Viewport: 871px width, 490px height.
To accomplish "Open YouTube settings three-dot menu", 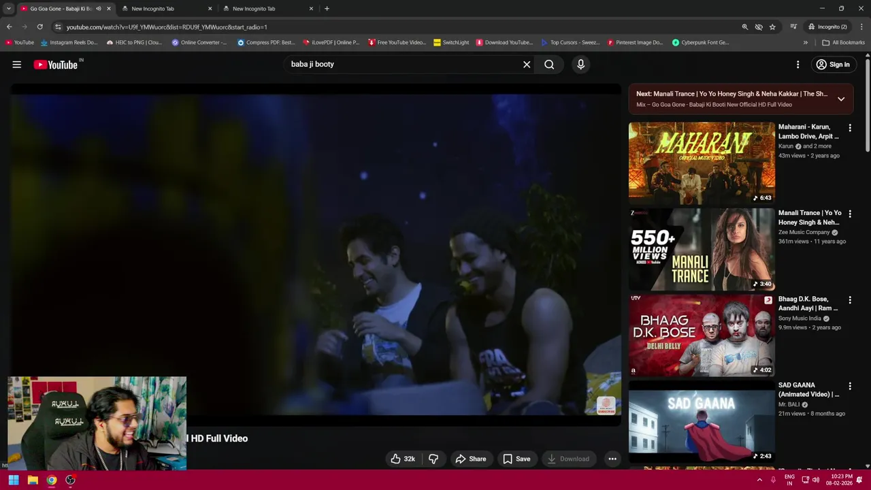I will click(798, 65).
